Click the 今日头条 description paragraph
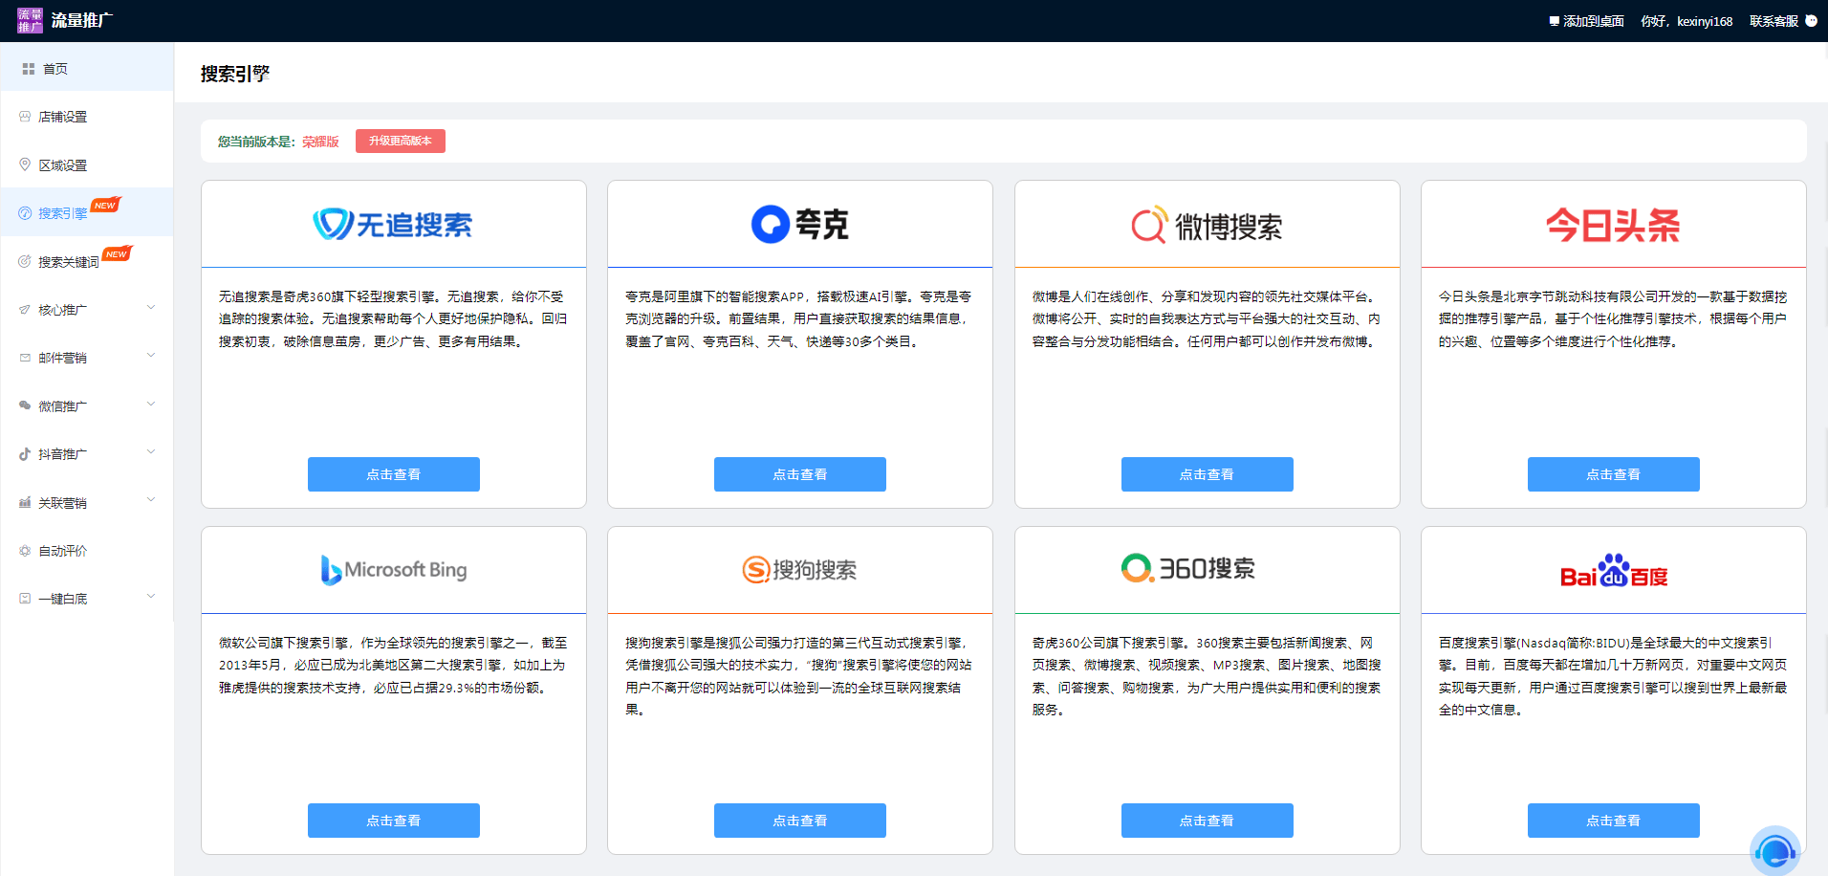The width and height of the screenshot is (1828, 876). (x=1613, y=319)
